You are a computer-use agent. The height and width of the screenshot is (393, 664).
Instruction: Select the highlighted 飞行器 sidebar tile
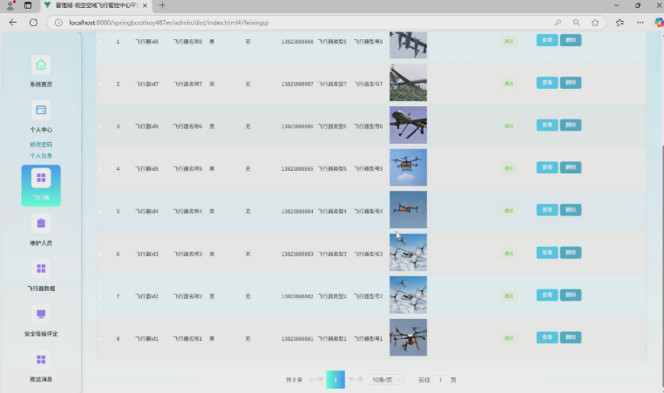pos(41,186)
